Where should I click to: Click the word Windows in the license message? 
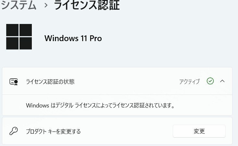[37, 105]
